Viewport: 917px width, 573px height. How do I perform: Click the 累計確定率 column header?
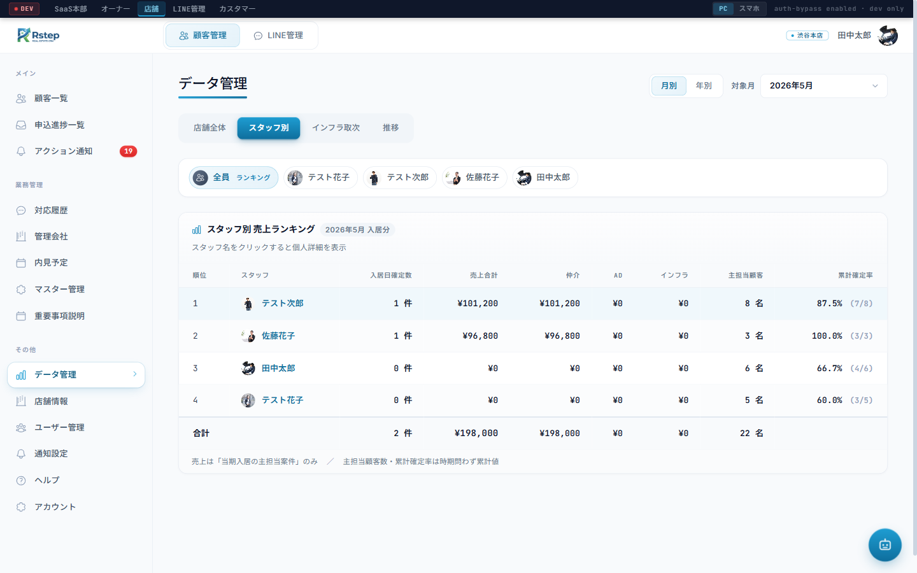[855, 276]
